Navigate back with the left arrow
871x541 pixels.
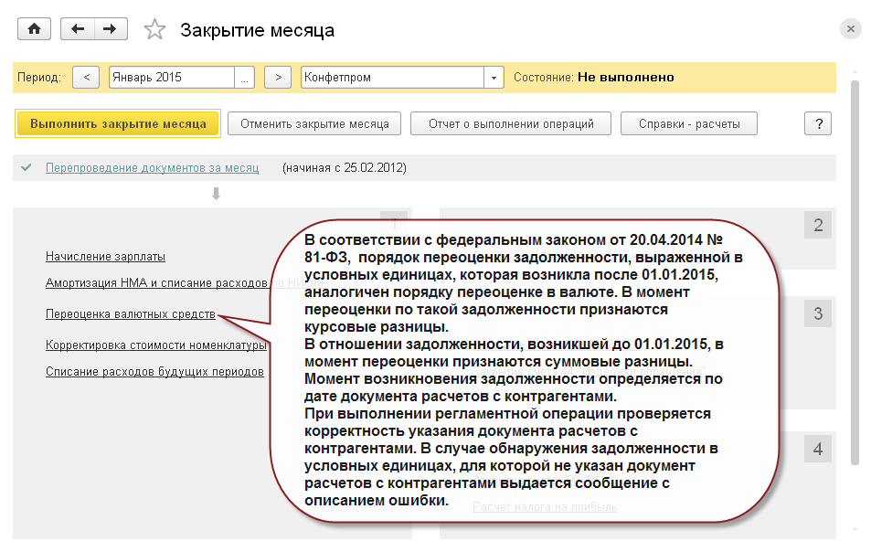click(x=78, y=29)
